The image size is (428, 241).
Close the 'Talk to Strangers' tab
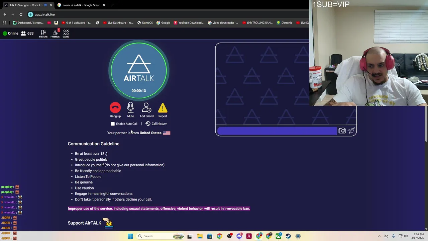pyautogui.click(x=51, y=5)
